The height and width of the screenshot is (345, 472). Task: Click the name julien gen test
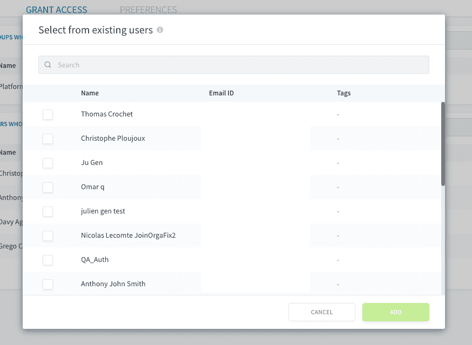[103, 211]
